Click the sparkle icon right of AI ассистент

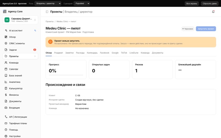[35, 30]
